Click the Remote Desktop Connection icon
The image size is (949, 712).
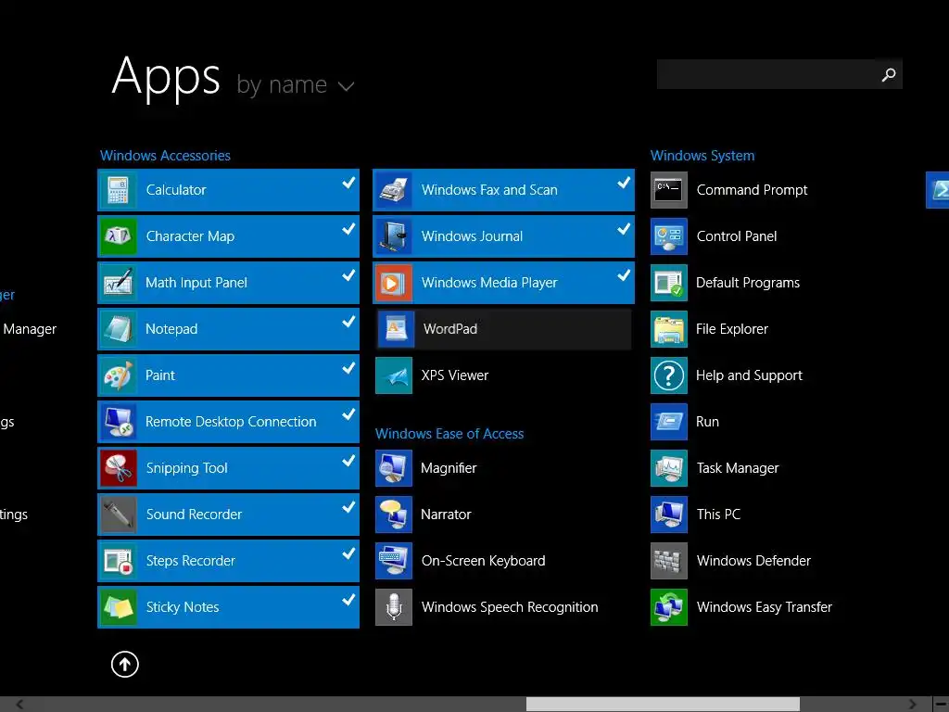tap(118, 422)
